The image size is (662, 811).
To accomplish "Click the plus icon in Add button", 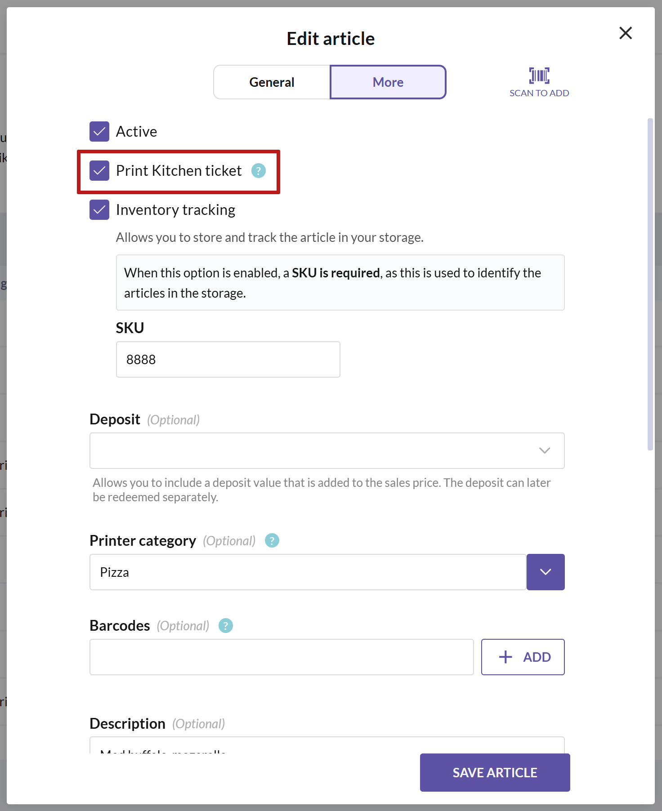I will point(505,657).
